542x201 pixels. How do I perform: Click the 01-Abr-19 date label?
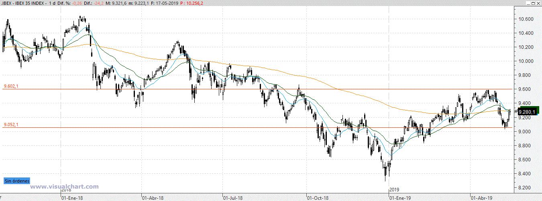tap(481, 198)
